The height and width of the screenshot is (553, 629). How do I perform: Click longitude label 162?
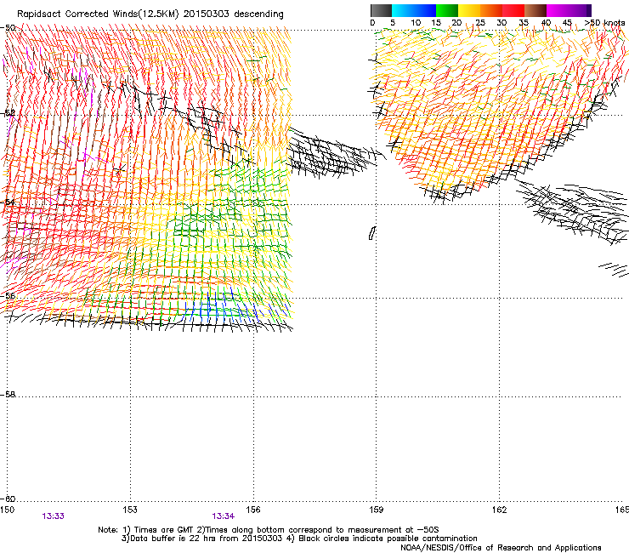click(x=499, y=510)
